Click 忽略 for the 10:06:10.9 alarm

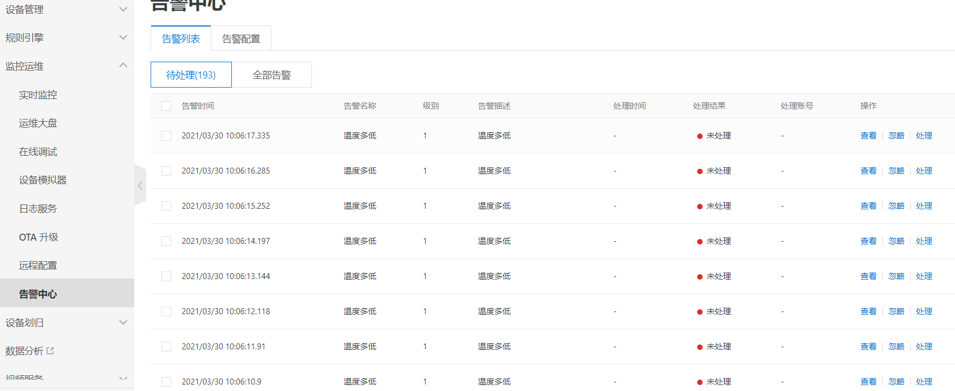click(x=896, y=382)
